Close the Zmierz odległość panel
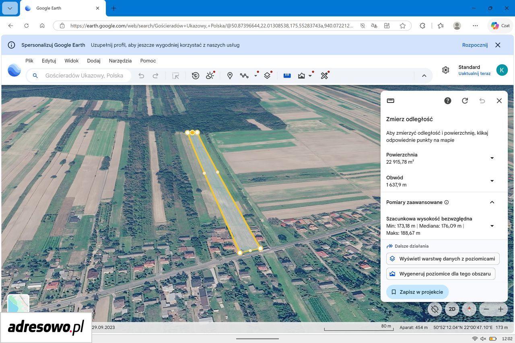Image resolution: width=515 pixels, height=343 pixels. tap(499, 101)
